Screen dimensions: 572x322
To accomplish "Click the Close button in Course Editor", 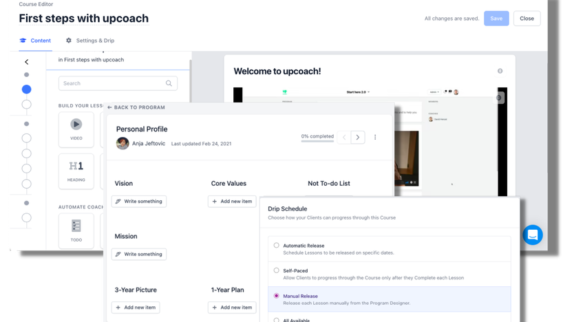I will [x=527, y=19].
